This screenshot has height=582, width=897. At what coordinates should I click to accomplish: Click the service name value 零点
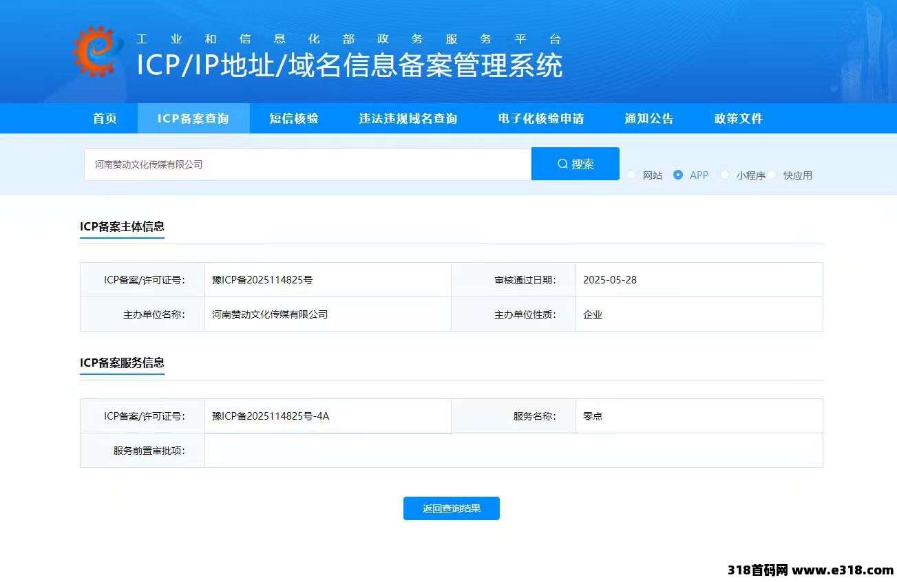pyautogui.click(x=593, y=416)
